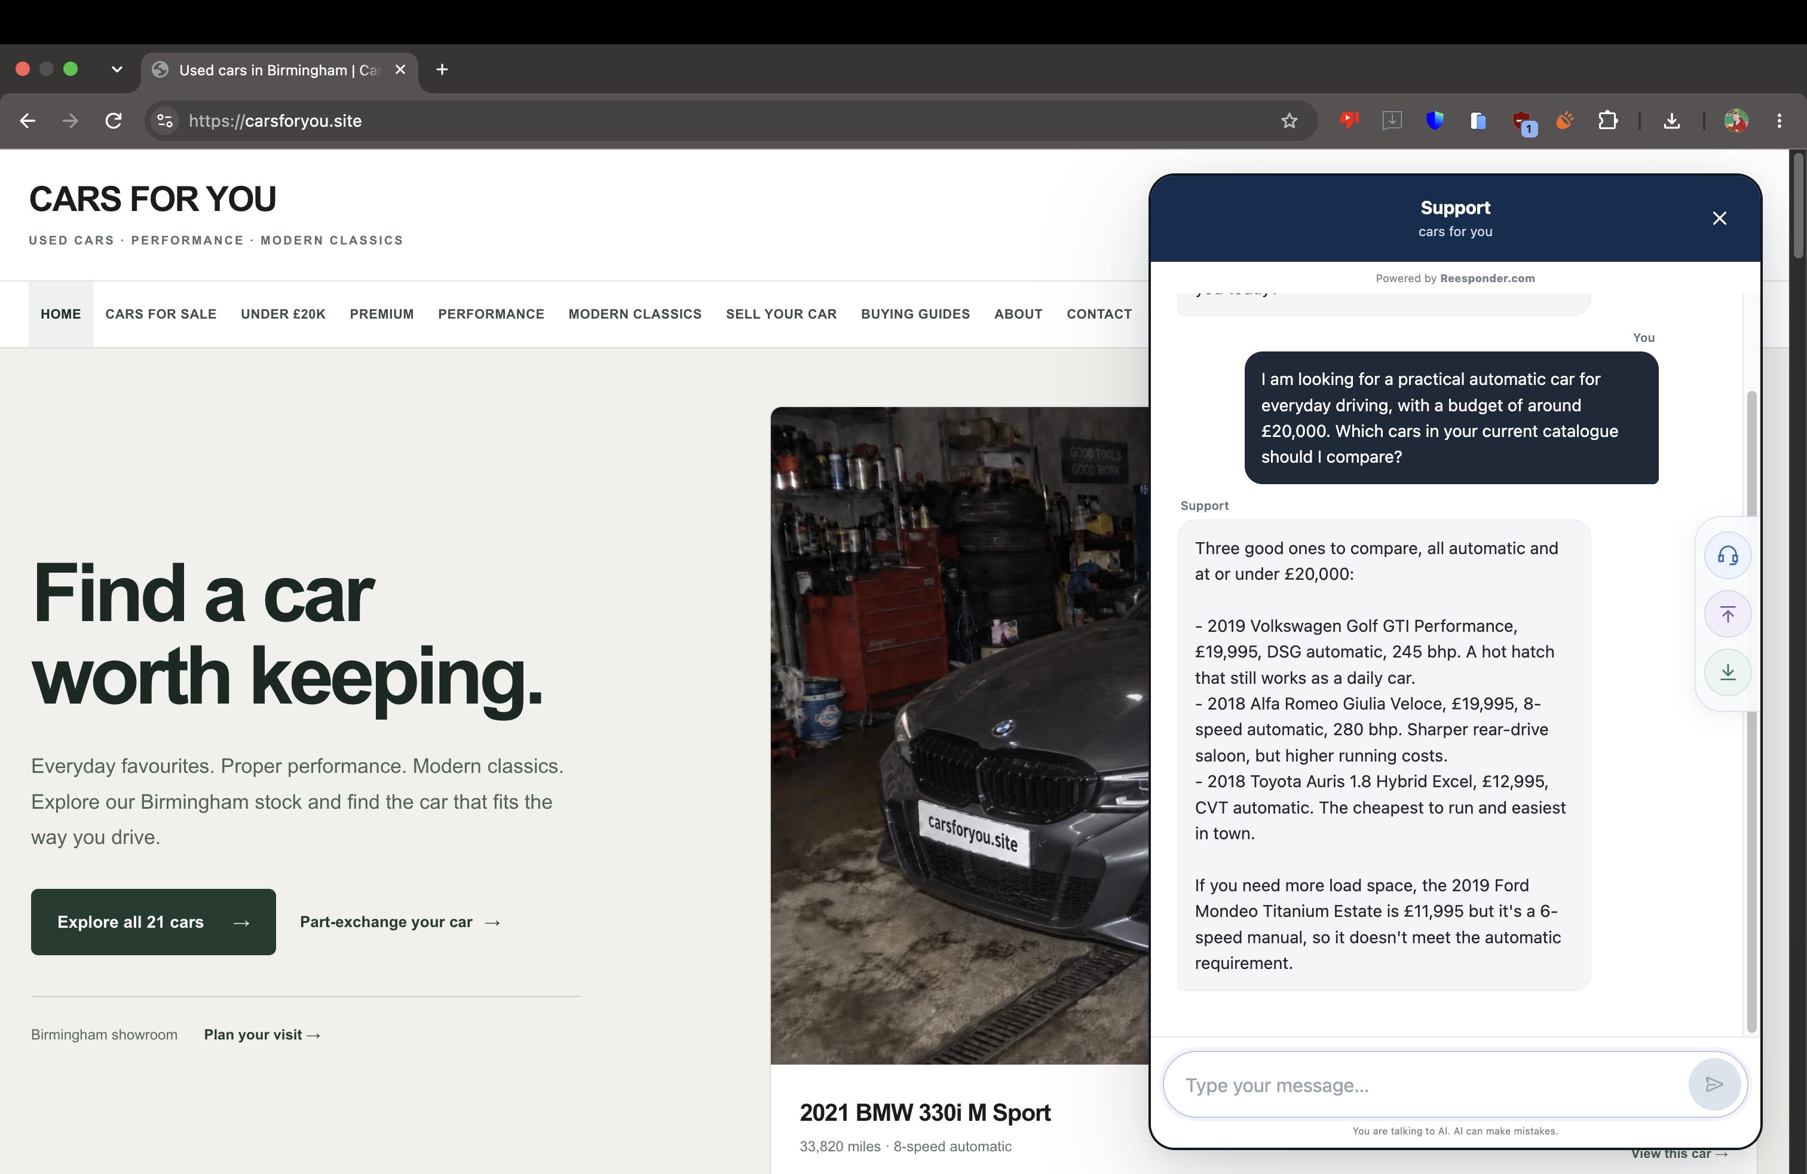Image resolution: width=1807 pixels, height=1174 pixels.
Task: Open the ABOUT nav item
Action: (1018, 314)
